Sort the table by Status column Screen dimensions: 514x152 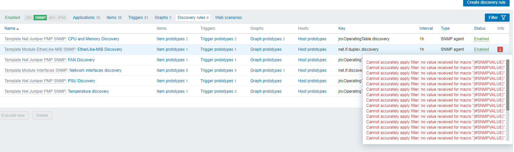479,28
